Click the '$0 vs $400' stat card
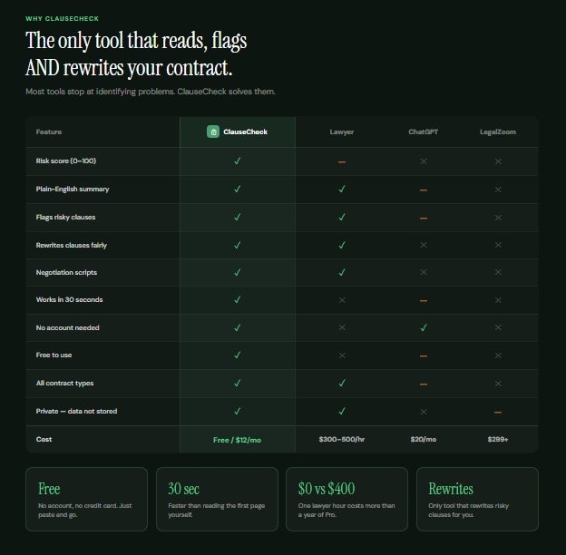The height and width of the screenshot is (555, 566). 346,499
